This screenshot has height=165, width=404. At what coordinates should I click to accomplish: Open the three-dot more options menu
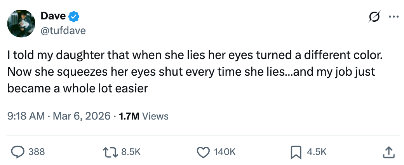pyautogui.click(x=394, y=17)
